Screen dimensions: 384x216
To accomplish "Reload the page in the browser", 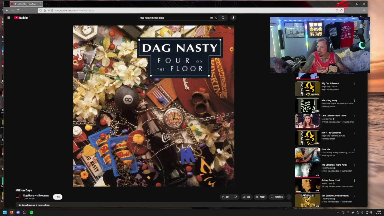I will [18, 10].
